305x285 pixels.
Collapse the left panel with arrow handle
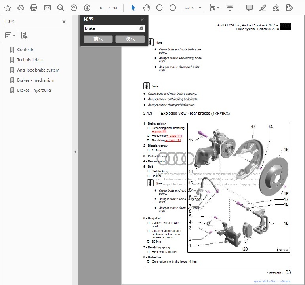coord(75,152)
